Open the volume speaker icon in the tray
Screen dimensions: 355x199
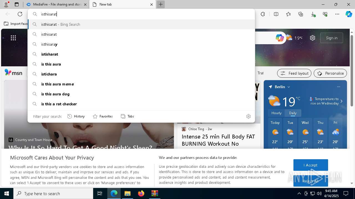pos(319,193)
